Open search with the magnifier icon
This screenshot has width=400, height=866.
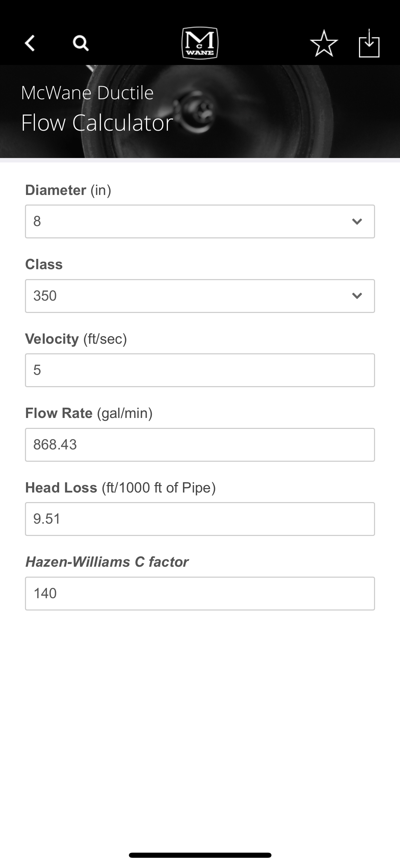point(81,43)
